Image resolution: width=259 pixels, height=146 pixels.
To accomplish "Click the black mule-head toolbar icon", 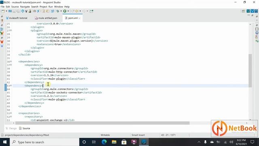I will point(26,11).
